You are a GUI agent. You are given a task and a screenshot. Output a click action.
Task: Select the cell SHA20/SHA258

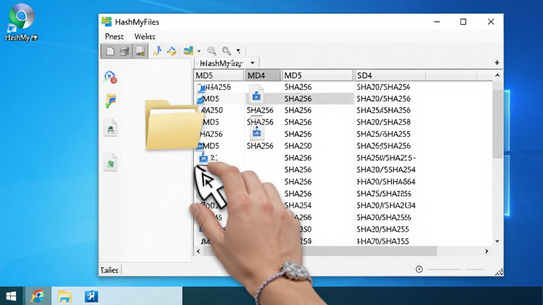point(383,122)
